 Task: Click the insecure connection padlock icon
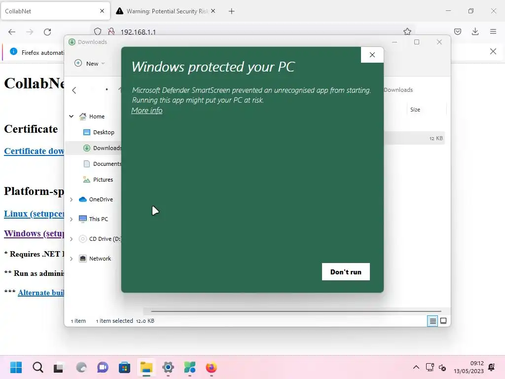pyautogui.click(x=111, y=32)
